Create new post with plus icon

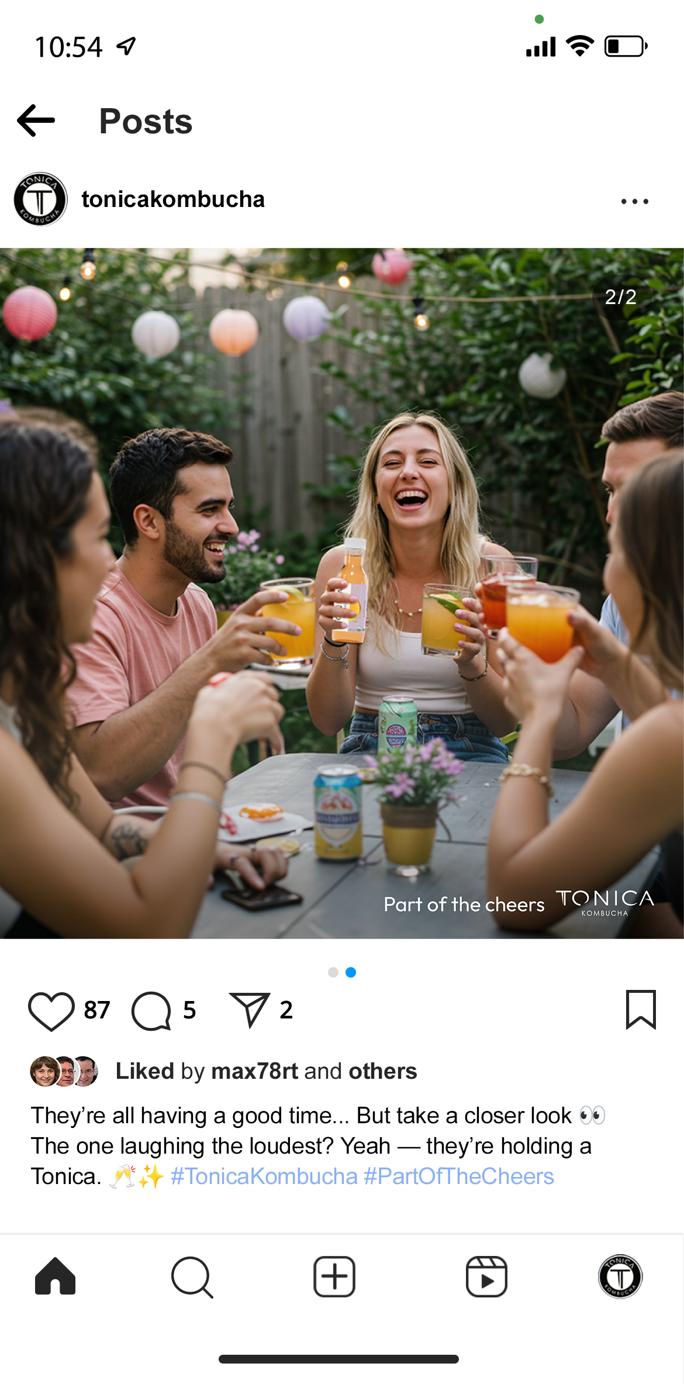334,1276
